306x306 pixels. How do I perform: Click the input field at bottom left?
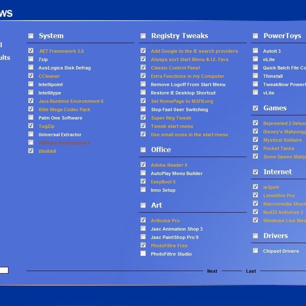4,270
